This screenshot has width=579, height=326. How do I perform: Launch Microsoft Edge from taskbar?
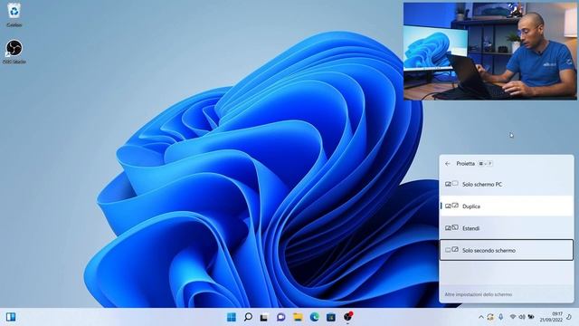pos(315,317)
